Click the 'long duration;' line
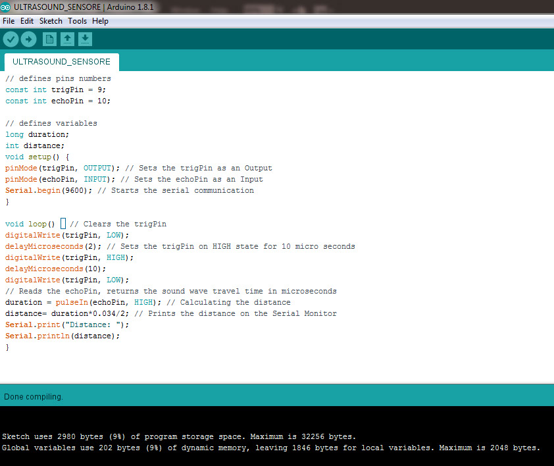Viewport: 554px width, 466px height. pos(37,135)
